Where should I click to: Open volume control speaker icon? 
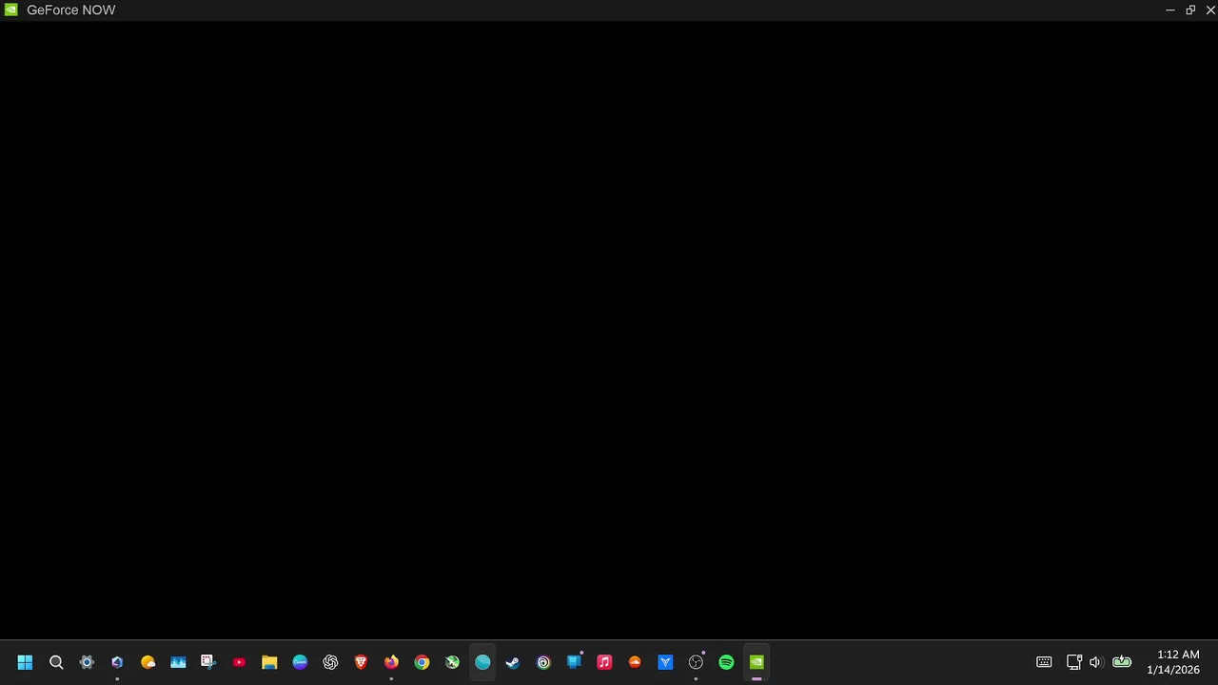click(1095, 662)
